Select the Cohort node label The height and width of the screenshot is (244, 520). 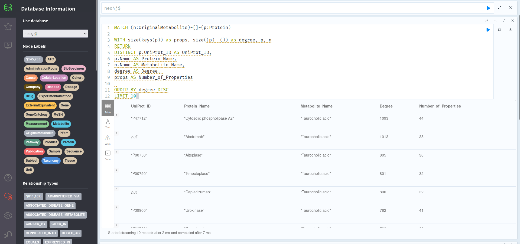(77, 78)
